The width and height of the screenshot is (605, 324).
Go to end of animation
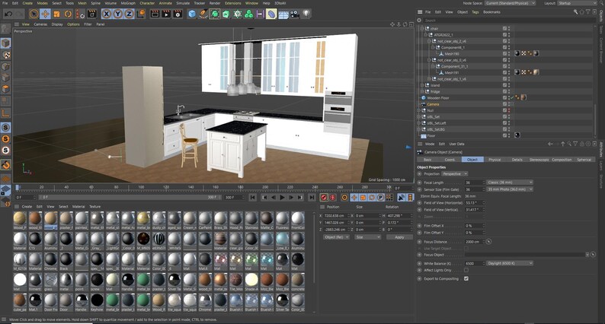tap(312, 197)
